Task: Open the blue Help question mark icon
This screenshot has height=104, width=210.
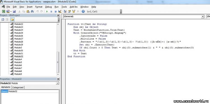Action: click(x=83, y=11)
